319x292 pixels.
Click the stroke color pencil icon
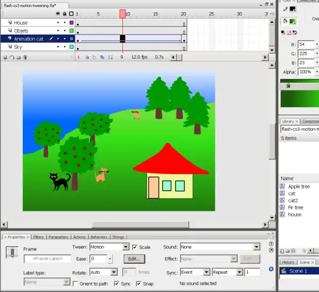(x=286, y=9)
